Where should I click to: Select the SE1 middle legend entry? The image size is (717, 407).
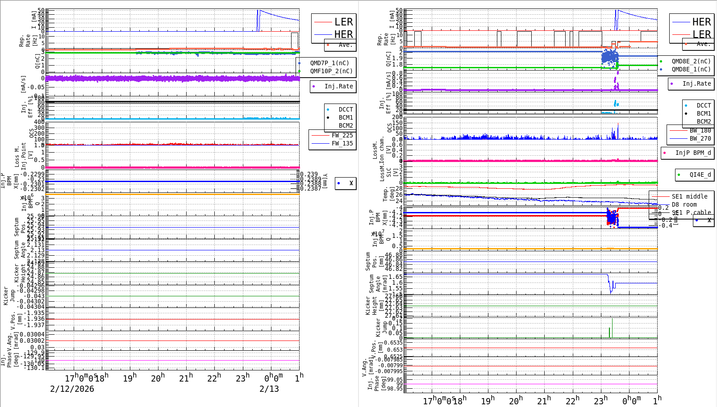(689, 196)
